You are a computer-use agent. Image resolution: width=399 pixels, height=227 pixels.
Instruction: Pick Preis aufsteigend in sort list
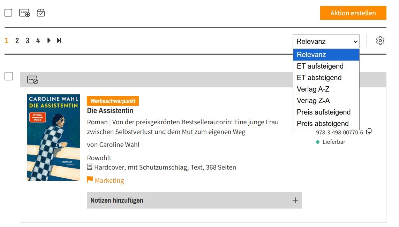tap(323, 112)
